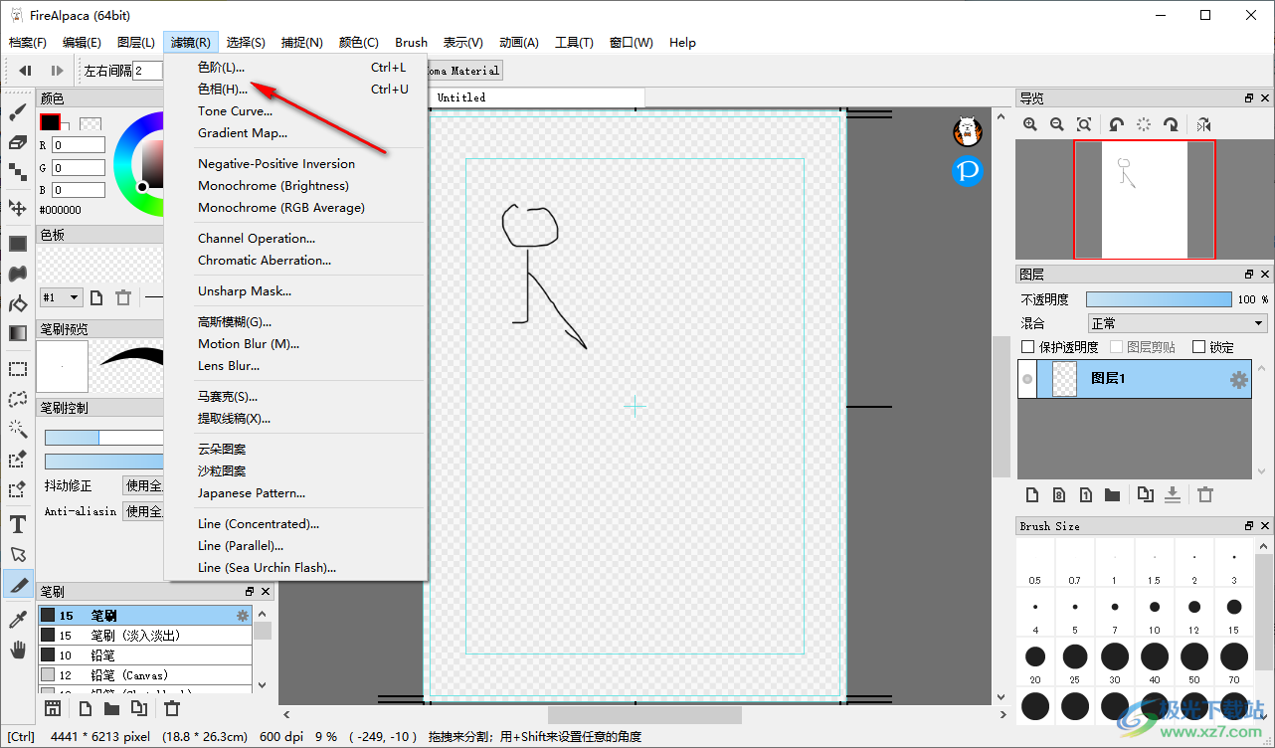Screen dimensions: 1275x748
Task: Select brush size 10 preset
Action: (x=1154, y=612)
